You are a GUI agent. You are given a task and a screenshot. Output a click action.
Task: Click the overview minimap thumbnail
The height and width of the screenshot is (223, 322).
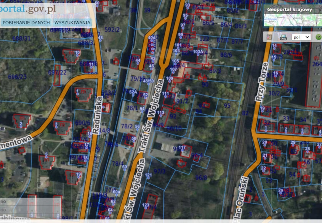pyautogui.click(x=293, y=21)
